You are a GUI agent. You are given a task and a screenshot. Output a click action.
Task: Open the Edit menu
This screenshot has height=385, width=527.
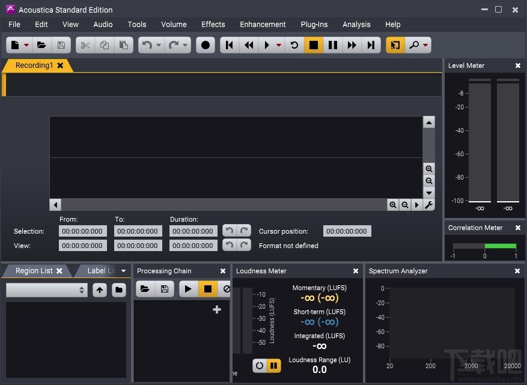(41, 25)
